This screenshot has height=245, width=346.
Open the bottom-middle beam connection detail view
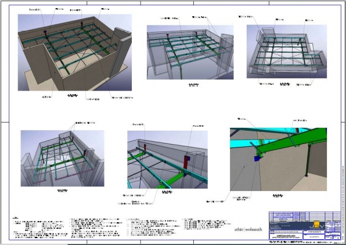pos(167,159)
